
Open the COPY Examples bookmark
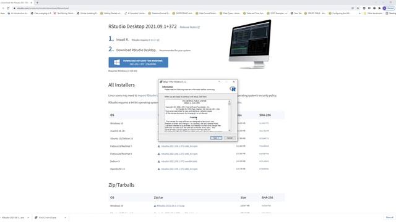tap(277, 14)
